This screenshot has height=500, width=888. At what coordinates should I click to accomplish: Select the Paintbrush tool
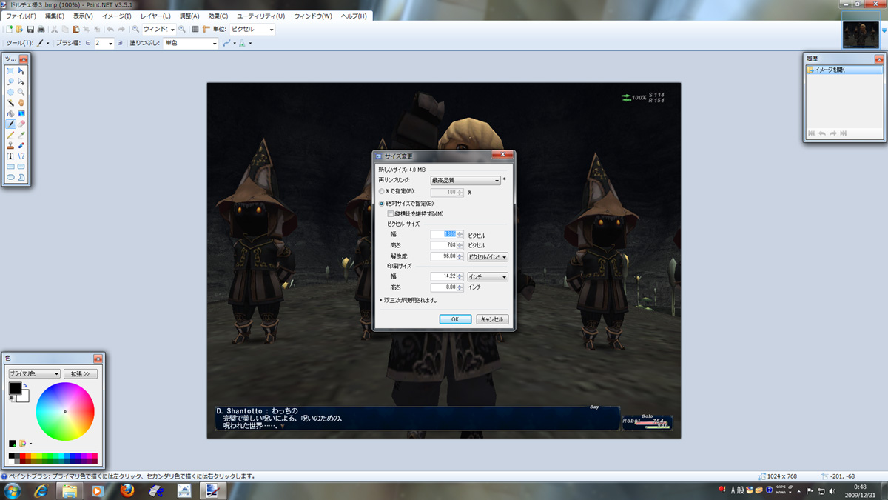pos(10,124)
